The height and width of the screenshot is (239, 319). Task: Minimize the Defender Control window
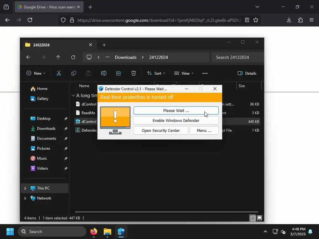[x=186, y=89]
